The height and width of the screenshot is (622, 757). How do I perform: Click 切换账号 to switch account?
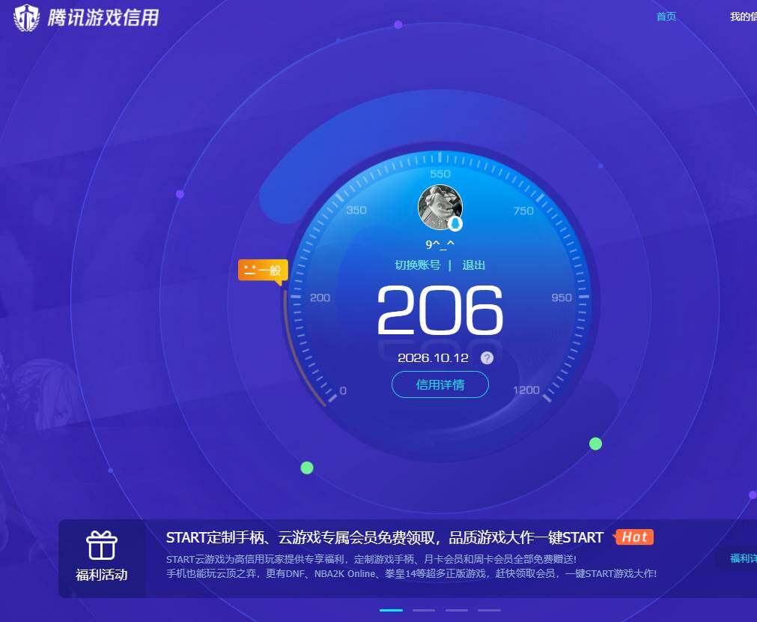[418, 265]
